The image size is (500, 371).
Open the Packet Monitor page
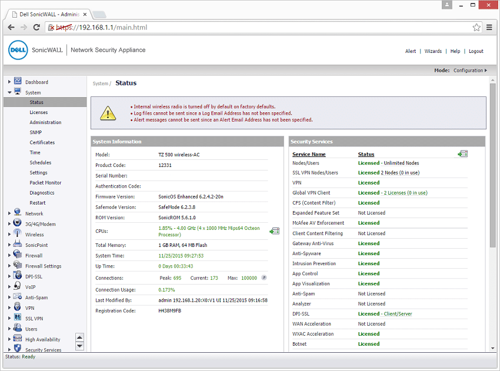pyautogui.click(x=45, y=183)
